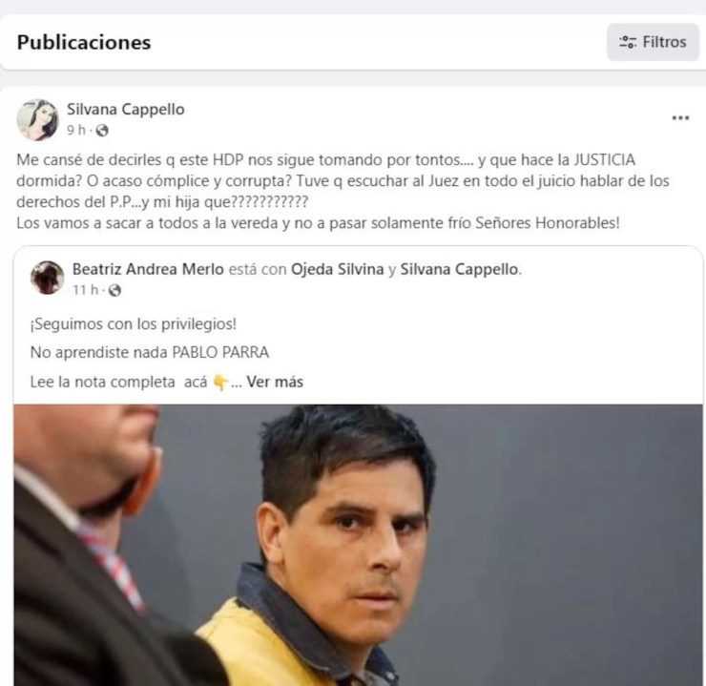Click the 9 h post timestamp
The width and height of the screenshot is (706, 686).
click(76, 130)
